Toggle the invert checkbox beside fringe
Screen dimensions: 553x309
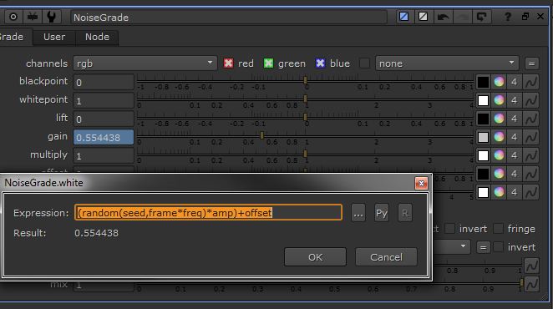click(449, 229)
